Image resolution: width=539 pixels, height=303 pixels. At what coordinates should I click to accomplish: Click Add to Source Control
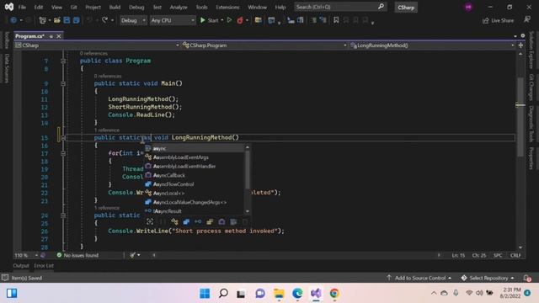point(419,278)
